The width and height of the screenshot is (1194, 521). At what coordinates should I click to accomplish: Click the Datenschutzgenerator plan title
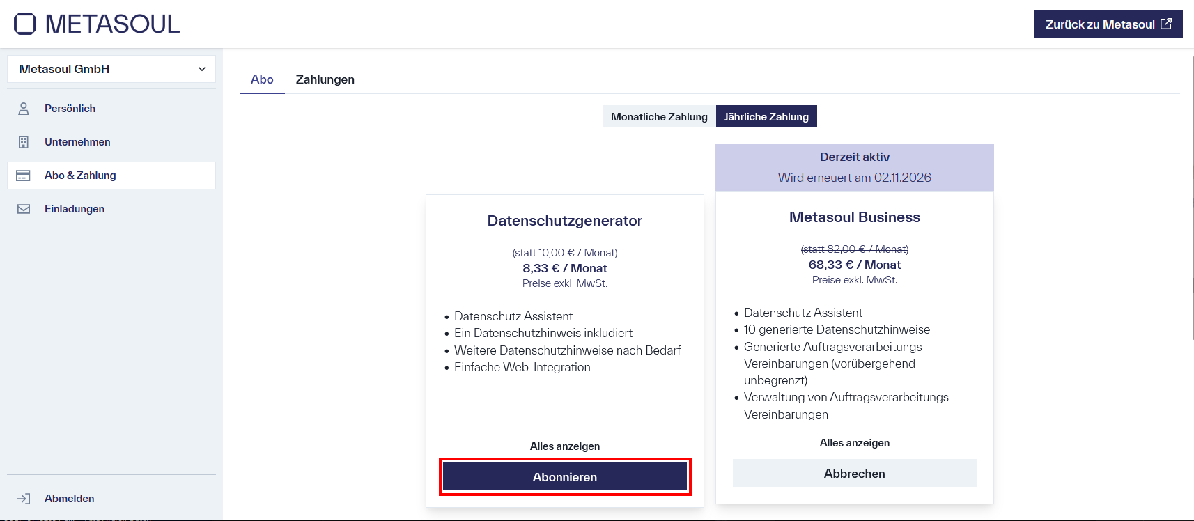pyautogui.click(x=564, y=221)
